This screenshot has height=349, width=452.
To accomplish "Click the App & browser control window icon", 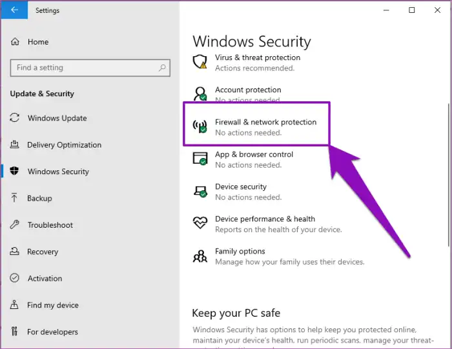I will pos(200,159).
